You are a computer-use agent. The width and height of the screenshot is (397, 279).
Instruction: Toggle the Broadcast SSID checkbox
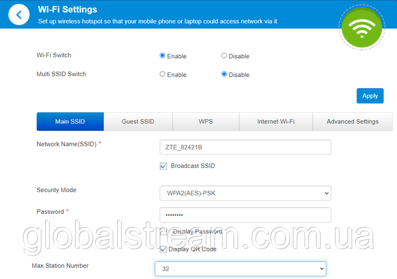pos(163,166)
